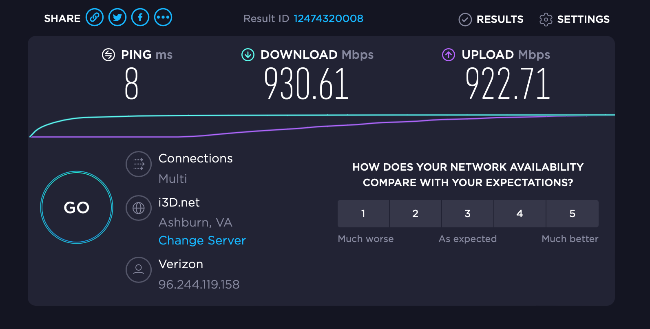
Task: Click the ping icon
Action: pos(108,55)
